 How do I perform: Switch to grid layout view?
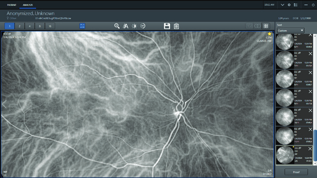pyautogui.click(x=266, y=26)
